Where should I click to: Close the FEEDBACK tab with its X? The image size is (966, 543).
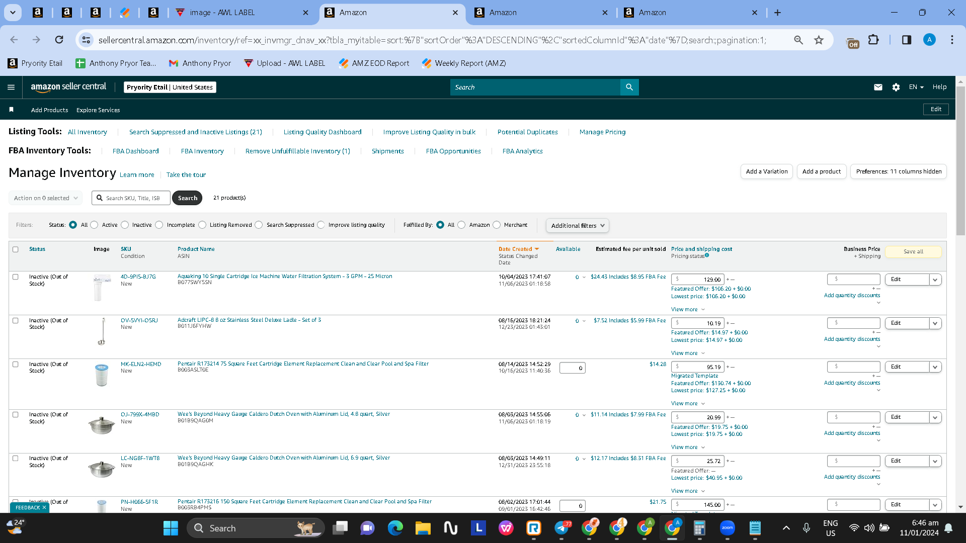point(44,508)
